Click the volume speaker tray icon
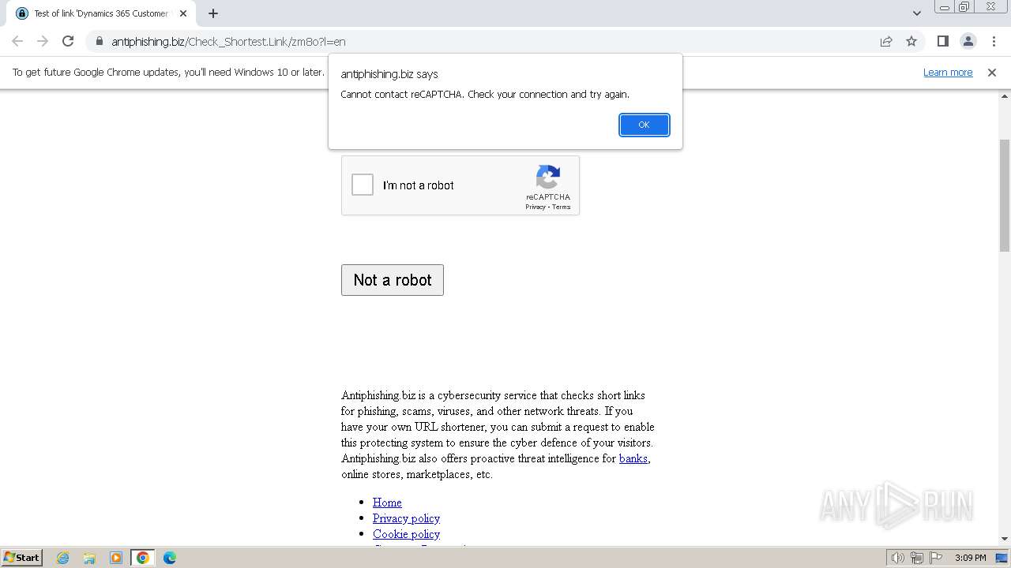1011x568 pixels. [x=897, y=558]
